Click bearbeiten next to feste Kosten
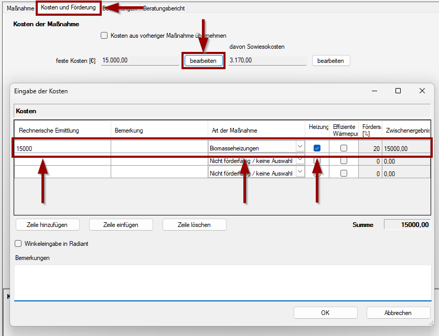The height and width of the screenshot is (336, 439). (x=203, y=61)
